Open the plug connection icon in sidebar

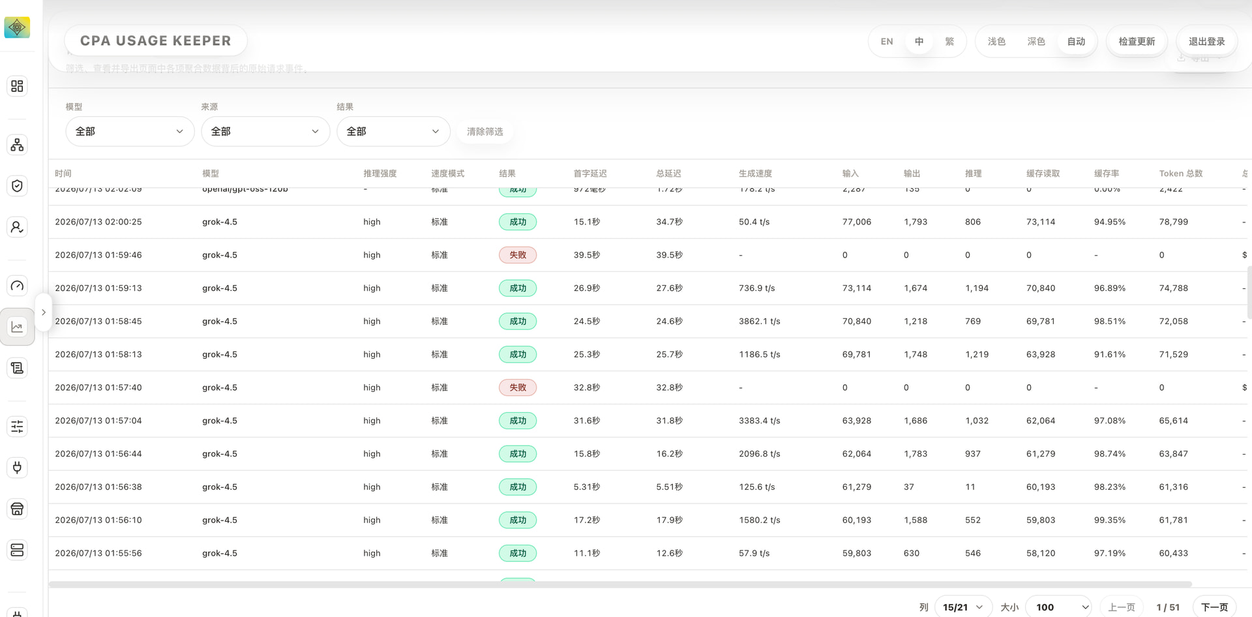click(17, 468)
